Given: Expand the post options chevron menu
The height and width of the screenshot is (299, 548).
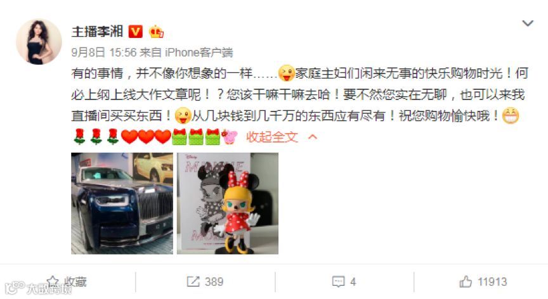Looking at the screenshot, I should pos(527,23).
